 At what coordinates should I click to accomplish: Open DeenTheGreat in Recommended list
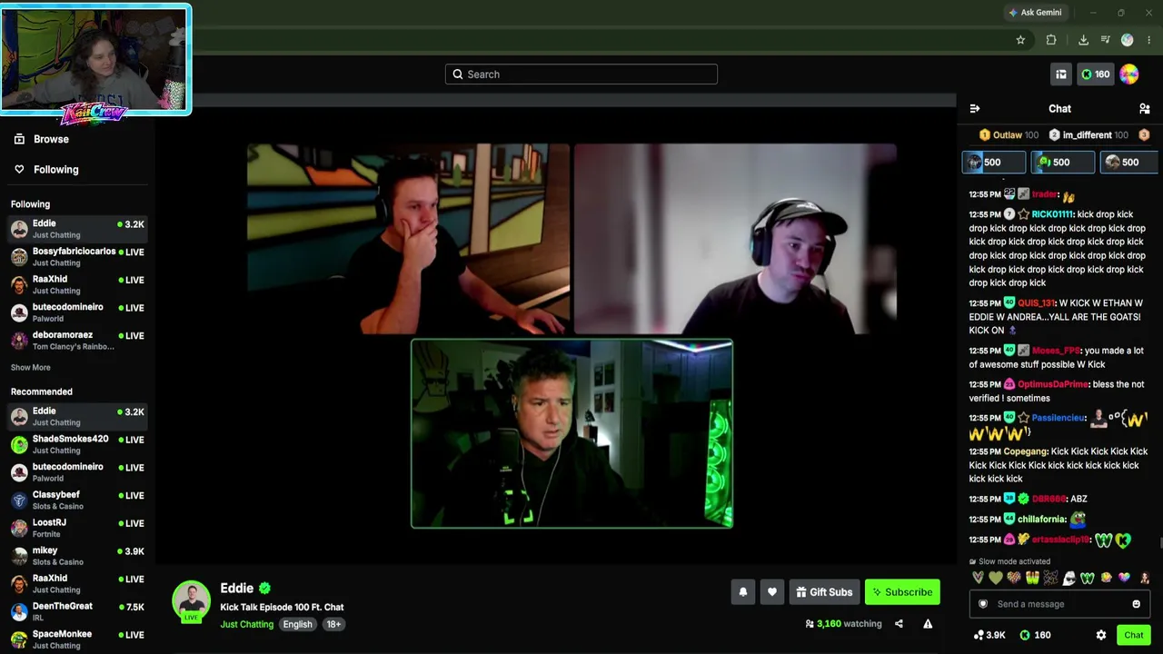pyautogui.click(x=77, y=611)
